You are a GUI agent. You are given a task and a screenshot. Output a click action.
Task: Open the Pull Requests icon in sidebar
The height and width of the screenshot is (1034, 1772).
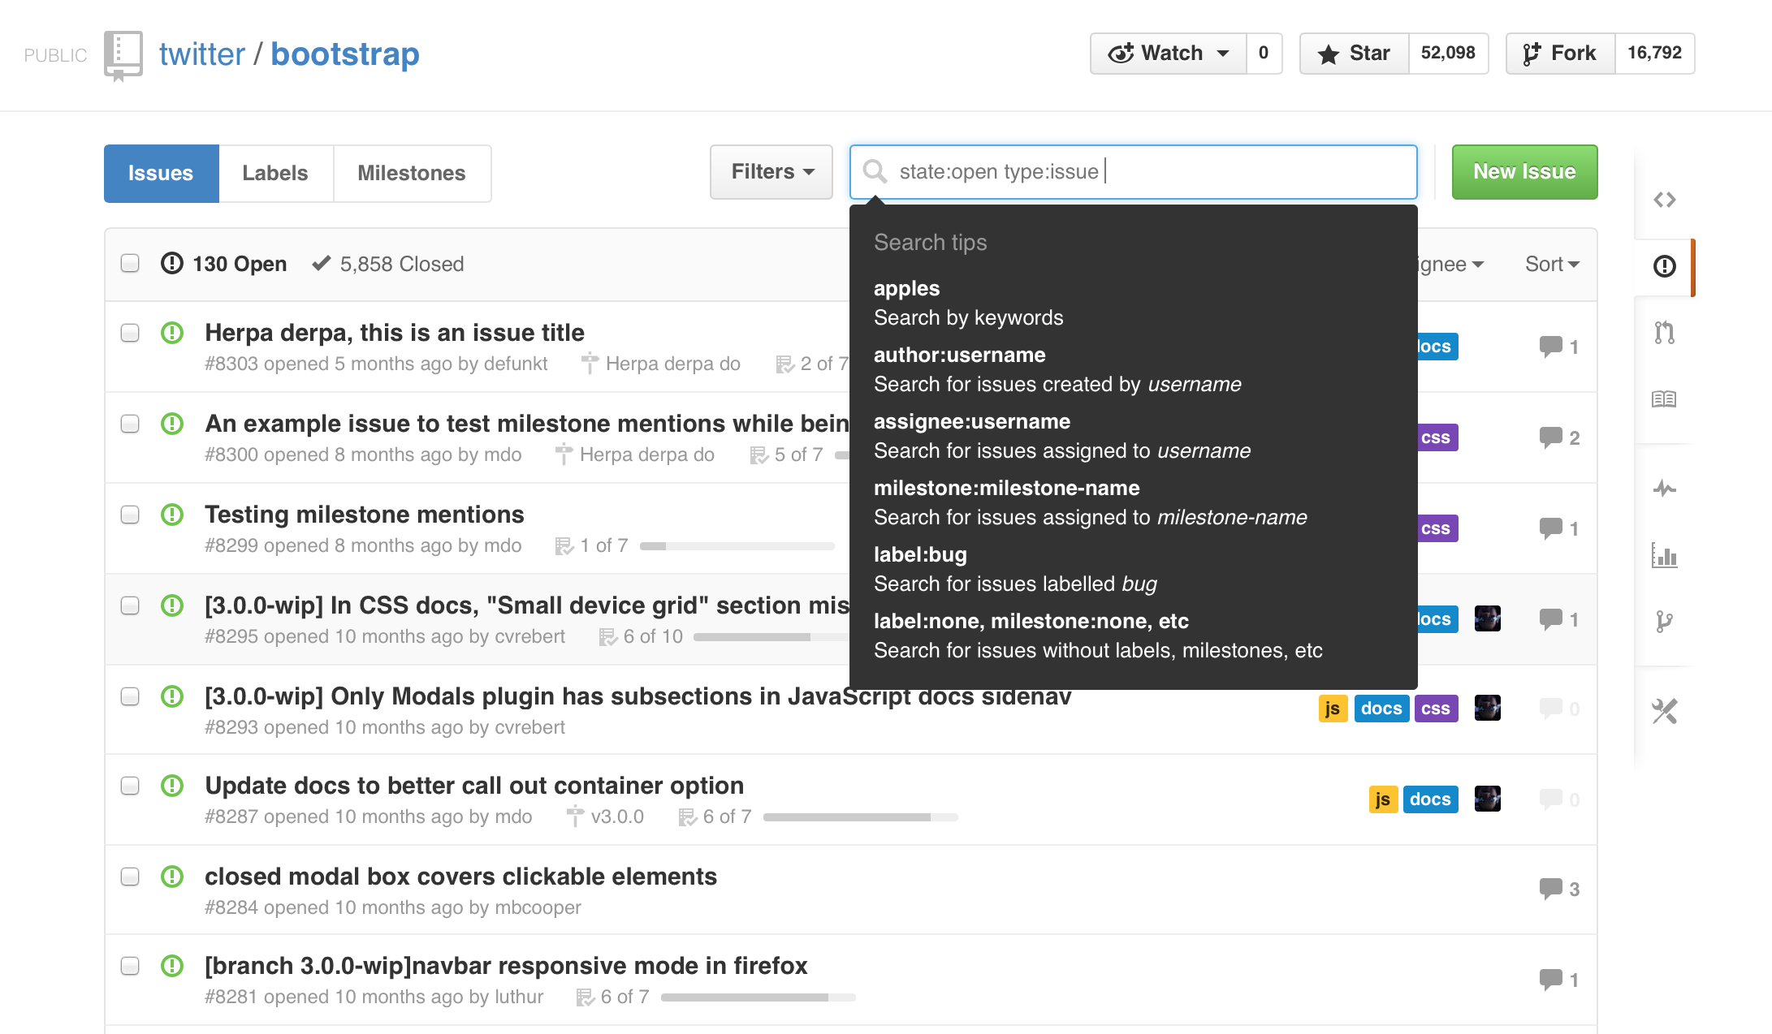tap(1664, 333)
